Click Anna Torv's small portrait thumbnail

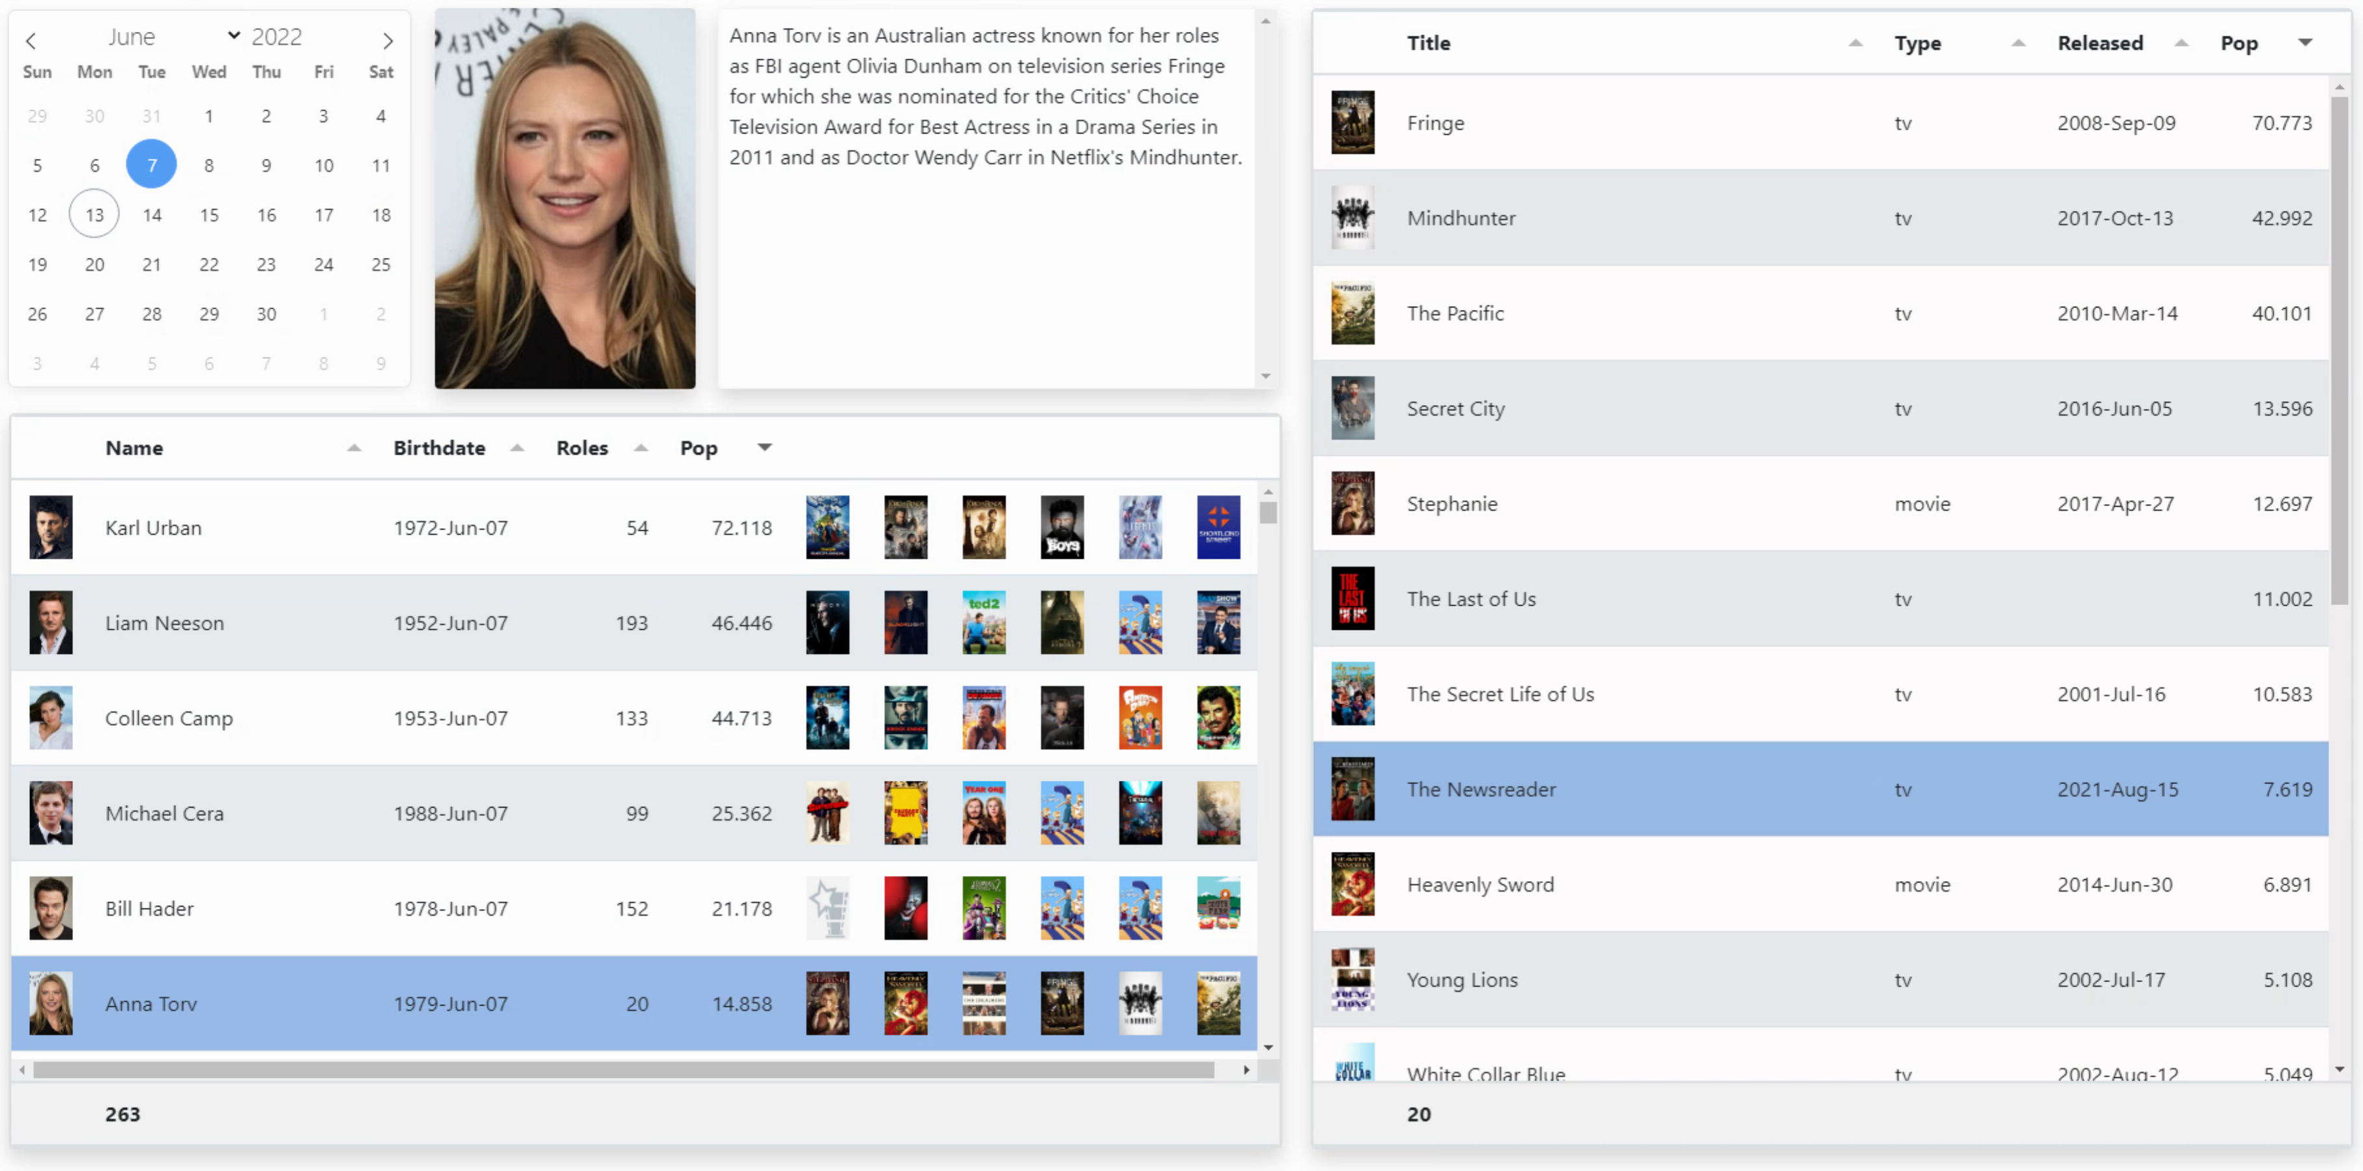[50, 1003]
